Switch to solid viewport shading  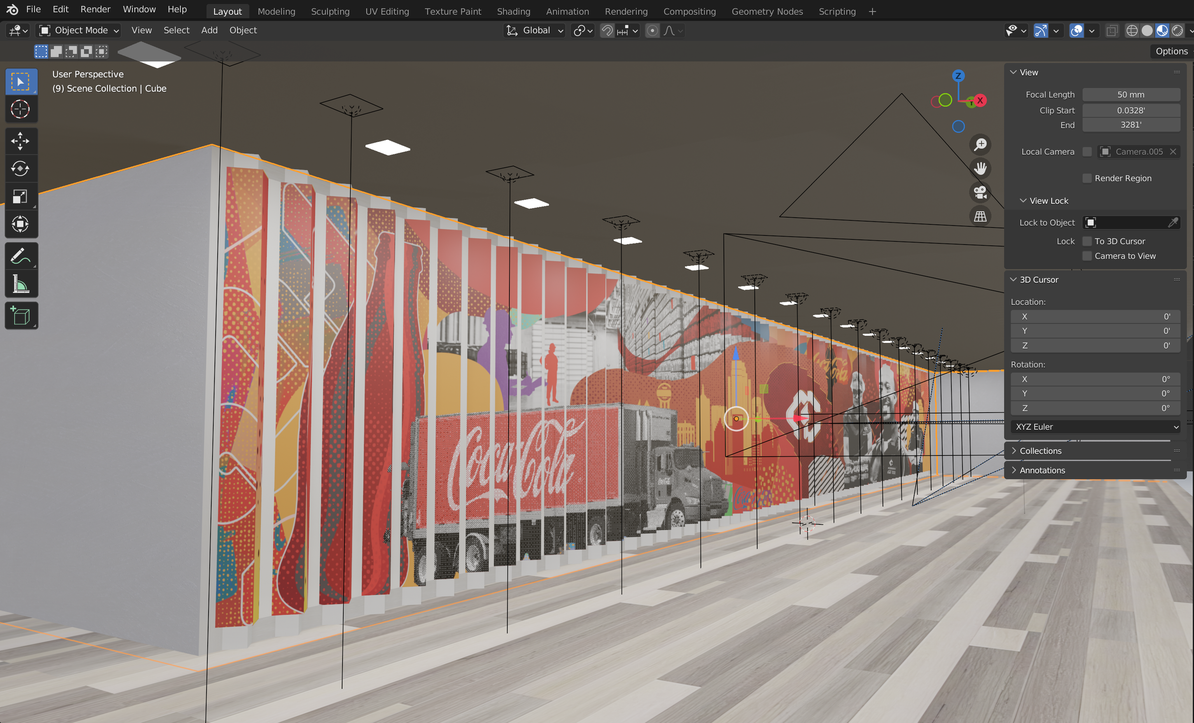pos(1147,31)
